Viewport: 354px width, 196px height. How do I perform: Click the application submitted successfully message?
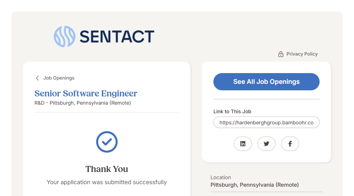(107, 182)
